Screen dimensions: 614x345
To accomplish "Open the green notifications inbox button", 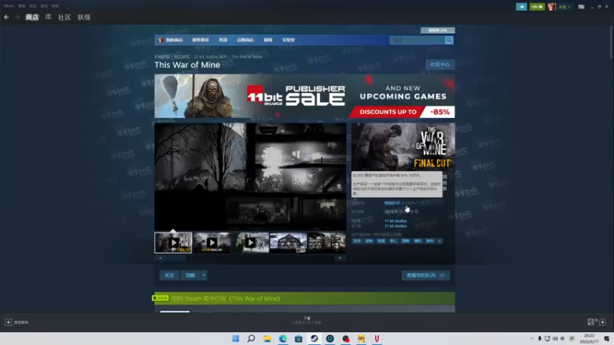I will [536, 7].
